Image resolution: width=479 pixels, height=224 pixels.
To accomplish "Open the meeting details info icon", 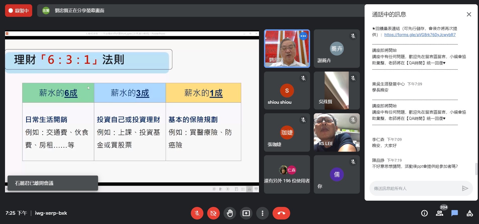I will (x=424, y=213).
